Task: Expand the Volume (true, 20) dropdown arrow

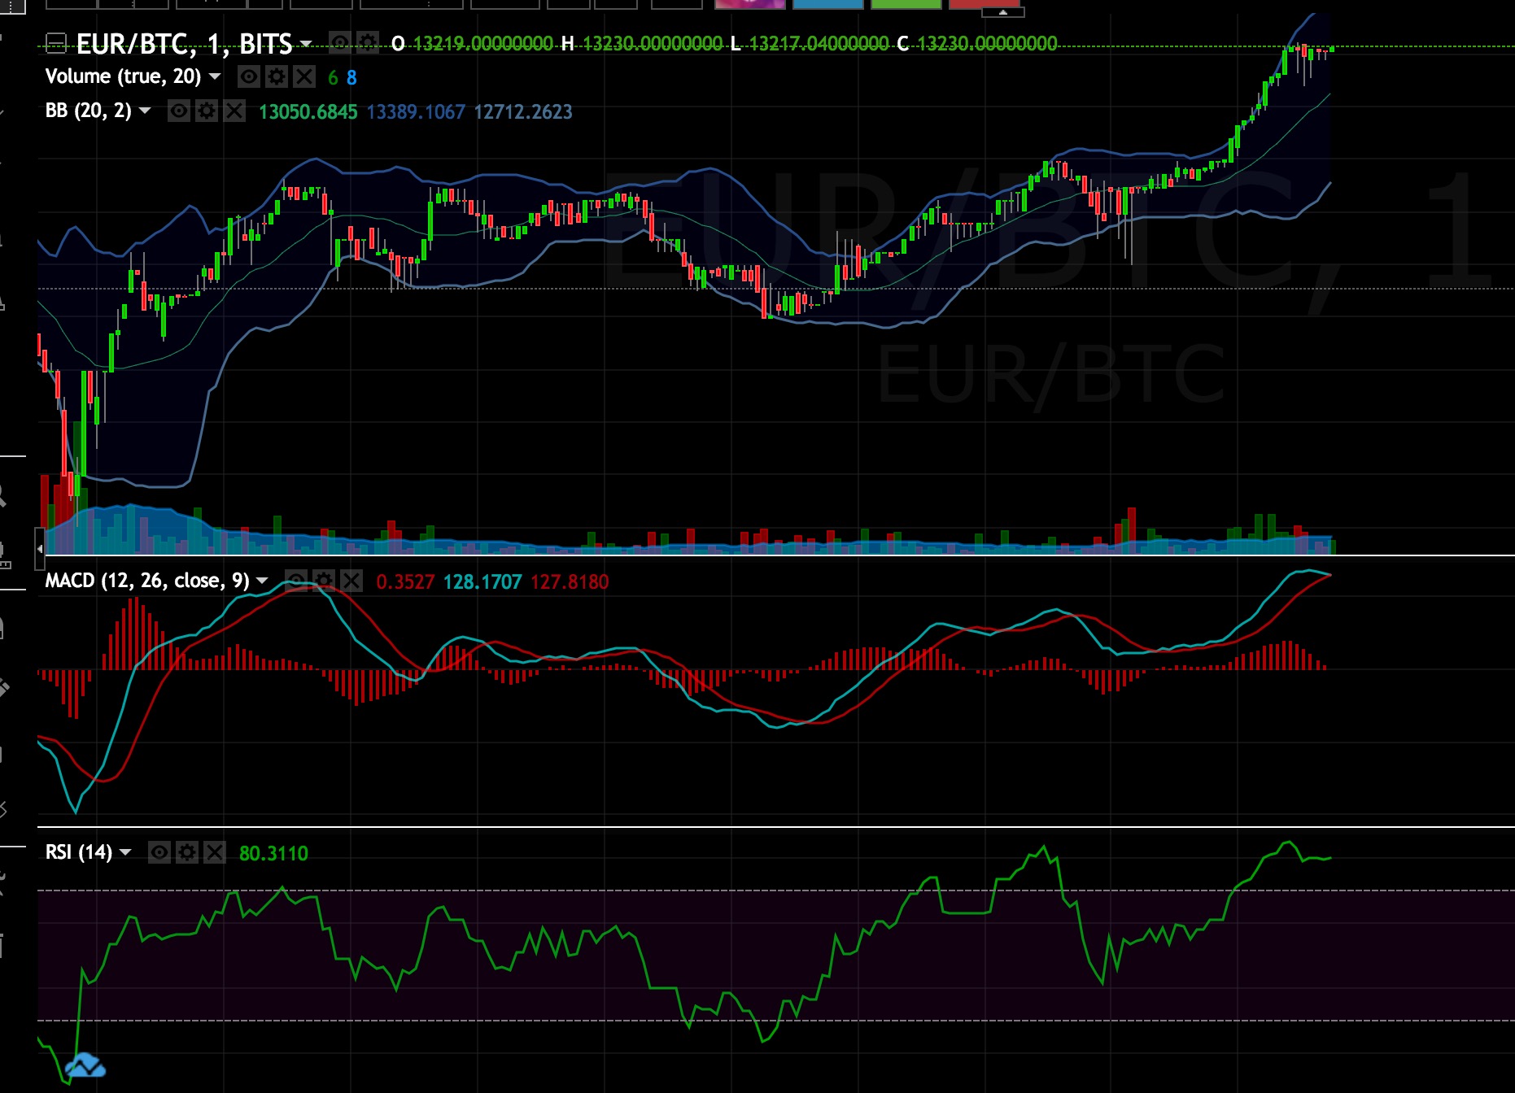Action: (x=215, y=76)
